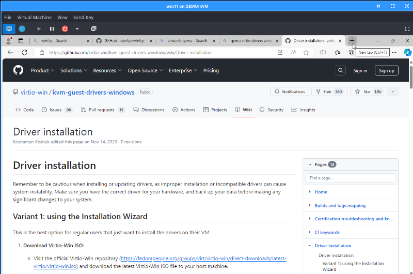The image size is (413, 274).
Task: Open the Virtual Machine menu
Action: point(35,18)
